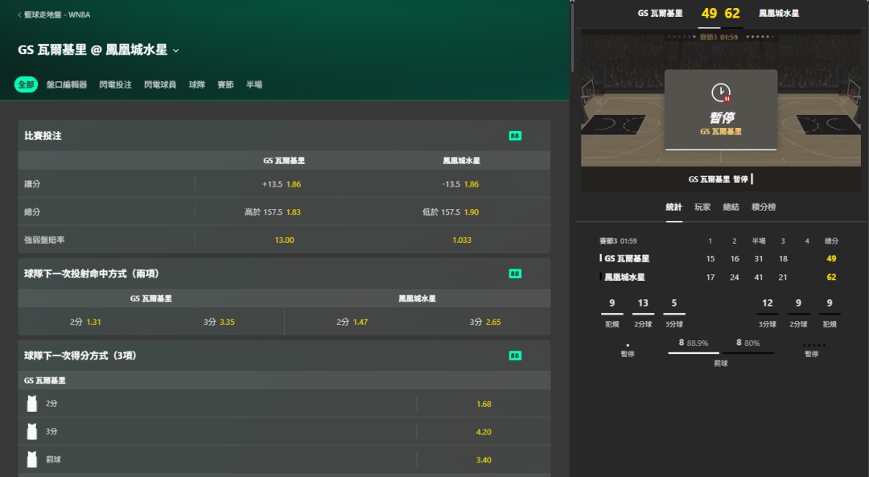Switch to the 盤口編輯器 tab
This screenshot has width=869, height=477.
[x=67, y=84]
